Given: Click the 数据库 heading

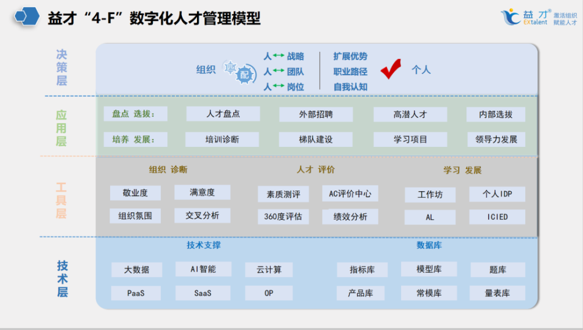Looking at the screenshot, I should tap(429, 245).
